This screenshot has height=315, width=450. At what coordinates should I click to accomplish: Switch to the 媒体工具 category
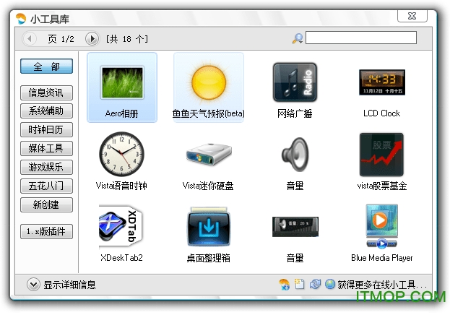[x=46, y=148]
